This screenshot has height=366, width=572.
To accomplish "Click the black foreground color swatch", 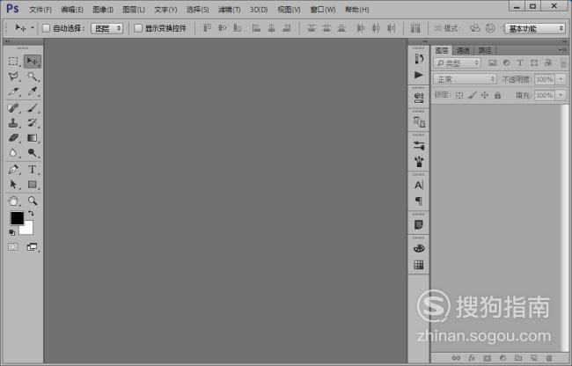I will click(x=17, y=217).
